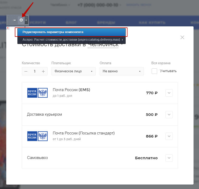
Task: Click the 'Доставка курьером' title
Action: (44, 114)
